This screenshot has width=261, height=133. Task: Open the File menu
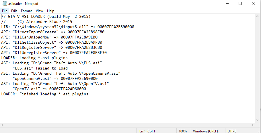[5, 11]
